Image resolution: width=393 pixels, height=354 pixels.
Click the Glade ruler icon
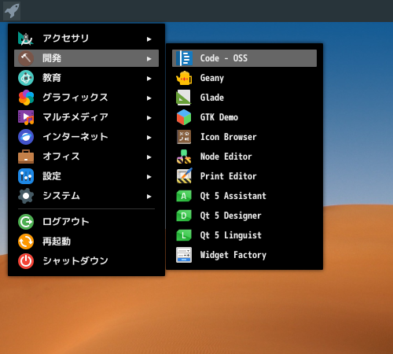[184, 98]
